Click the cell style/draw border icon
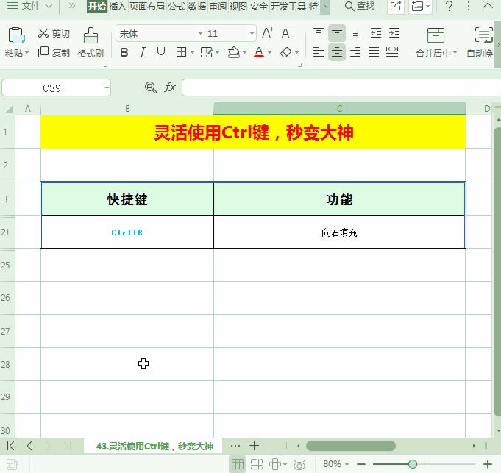Screen dimensions: 501x473 click(207, 52)
